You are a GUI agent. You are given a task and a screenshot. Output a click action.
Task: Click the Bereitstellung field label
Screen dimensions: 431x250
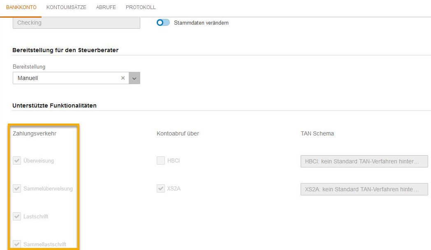(29, 67)
